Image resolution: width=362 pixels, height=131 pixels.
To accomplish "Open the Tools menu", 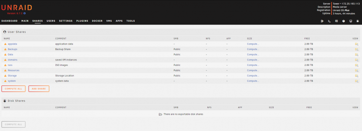I will tap(131, 21).
